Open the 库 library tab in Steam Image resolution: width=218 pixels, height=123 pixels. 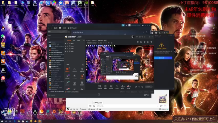tap(60, 28)
